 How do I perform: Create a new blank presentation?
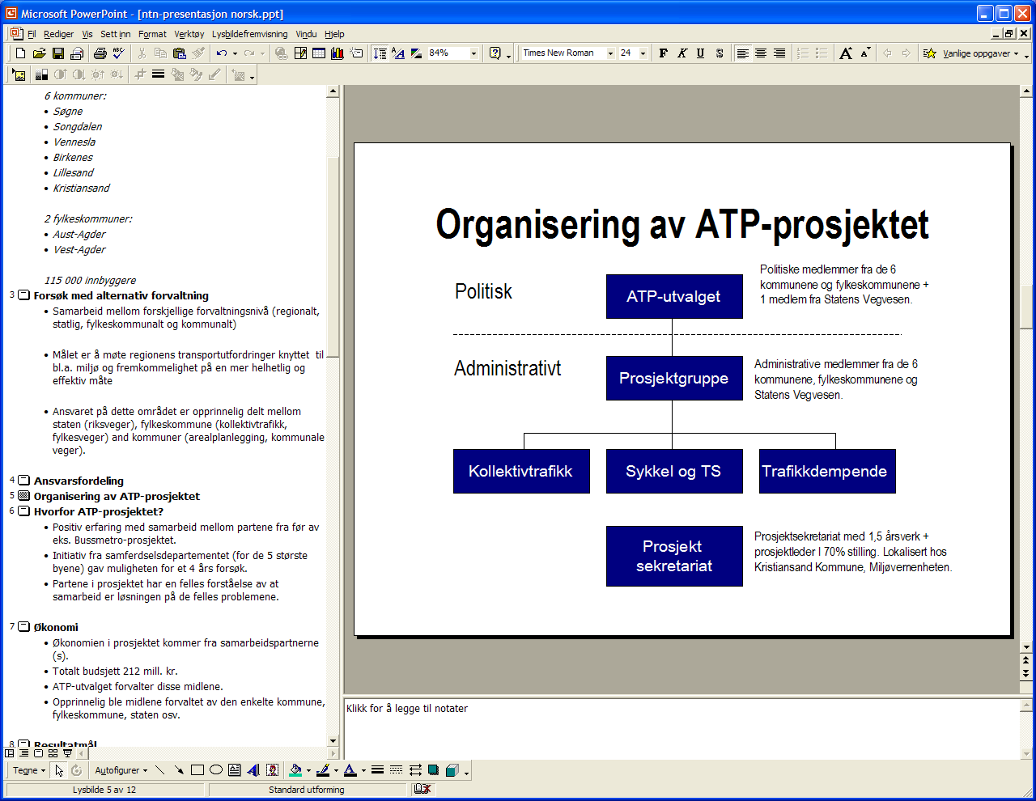pos(21,53)
